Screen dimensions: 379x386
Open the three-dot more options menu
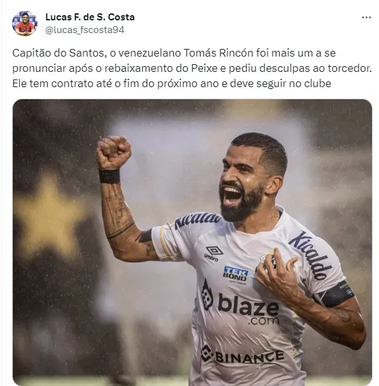[366, 17]
